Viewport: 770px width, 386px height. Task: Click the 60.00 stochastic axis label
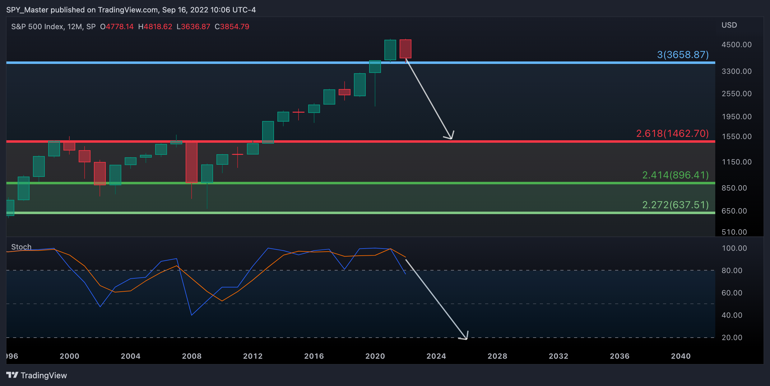(x=732, y=293)
